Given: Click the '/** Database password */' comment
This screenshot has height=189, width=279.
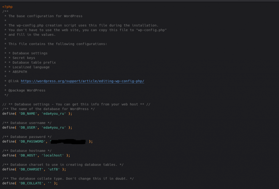Looking at the screenshot, I should click(27, 137).
